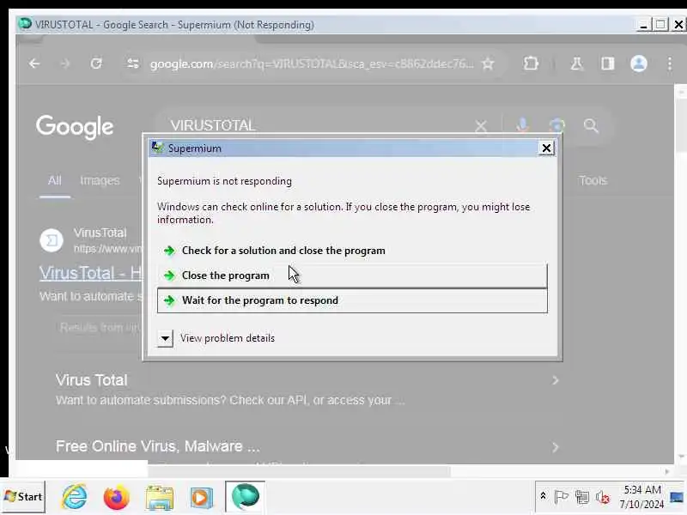Choose 'Check for a solution and close the program'
Viewport: 687px width, 515px height.
(352, 251)
